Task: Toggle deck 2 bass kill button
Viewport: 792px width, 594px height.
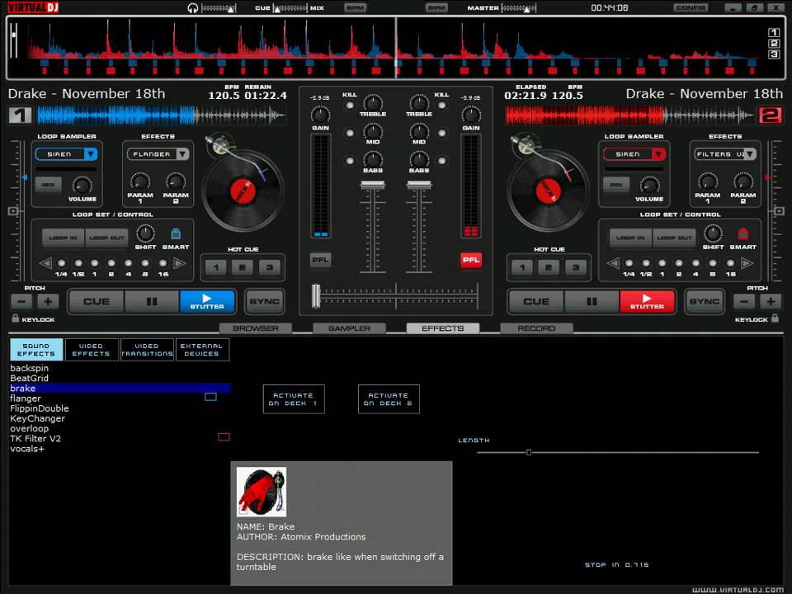Action: tap(442, 161)
